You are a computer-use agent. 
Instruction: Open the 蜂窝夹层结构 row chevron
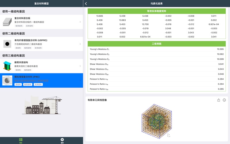tap(80, 66)
